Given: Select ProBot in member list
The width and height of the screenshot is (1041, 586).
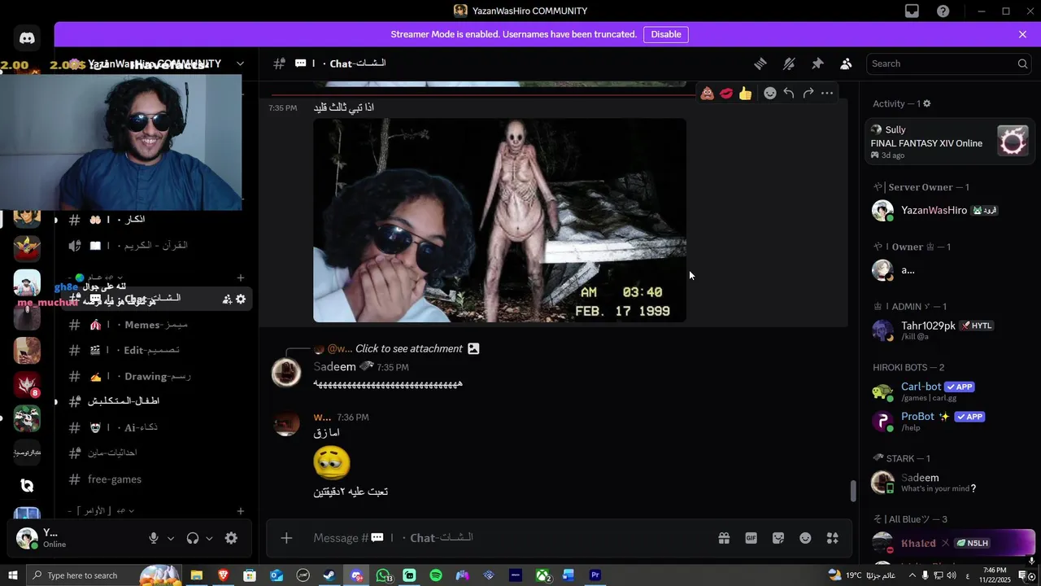Looking at the screenshot, I should (x=949, y=421).
